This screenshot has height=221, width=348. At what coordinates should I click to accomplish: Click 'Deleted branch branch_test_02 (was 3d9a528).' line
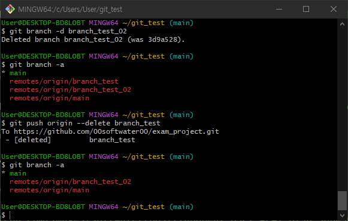(x=93, y=39)
